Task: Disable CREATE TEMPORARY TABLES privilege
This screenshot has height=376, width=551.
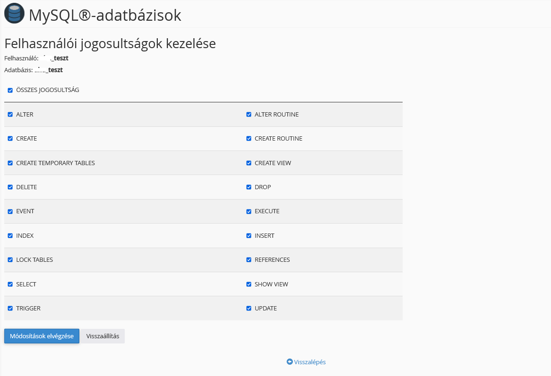Action: coord(10,163)
